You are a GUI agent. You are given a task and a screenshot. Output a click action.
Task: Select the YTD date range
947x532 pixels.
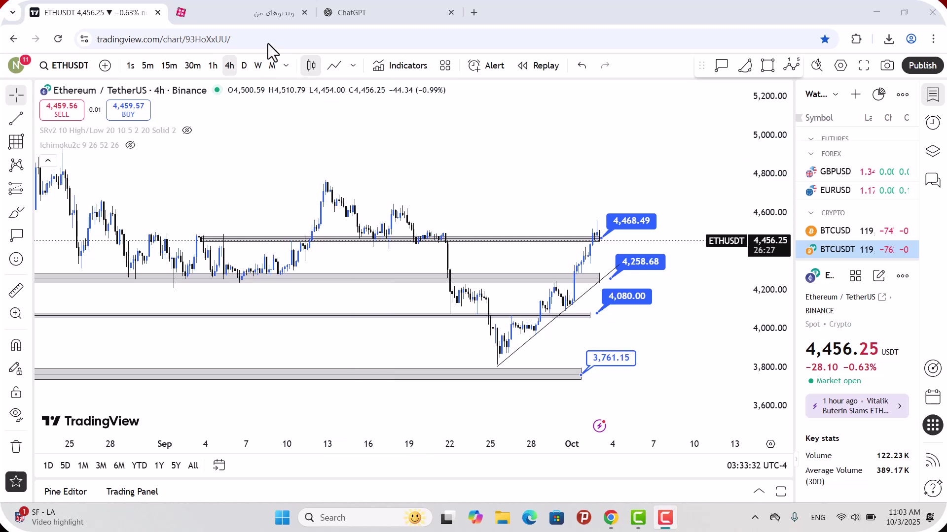[x=139, y=465]
